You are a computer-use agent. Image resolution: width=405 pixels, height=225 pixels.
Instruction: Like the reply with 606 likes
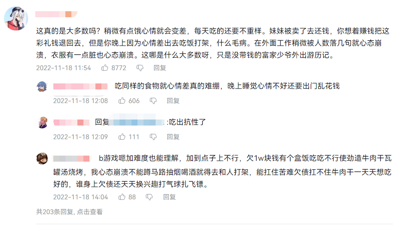tap(122, 101)
